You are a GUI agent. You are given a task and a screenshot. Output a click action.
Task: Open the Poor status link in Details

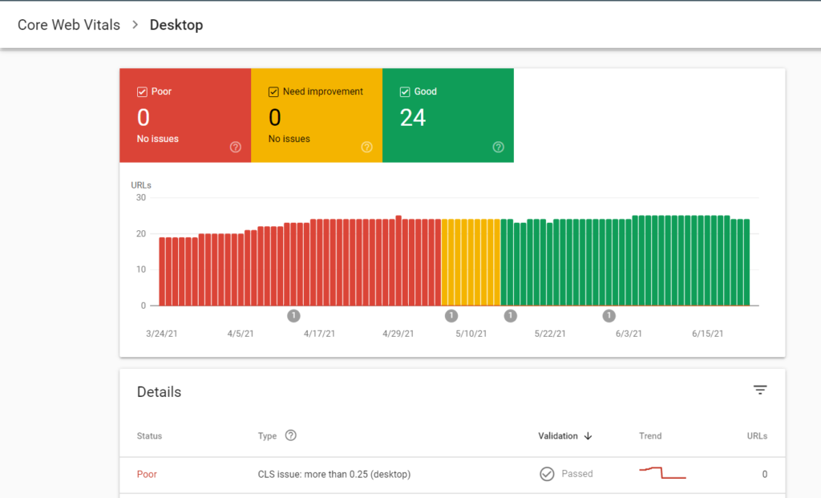pyautogui.click(x=147, y=474)
